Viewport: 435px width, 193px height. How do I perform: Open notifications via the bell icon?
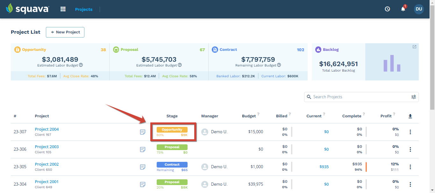coord(403,9)
